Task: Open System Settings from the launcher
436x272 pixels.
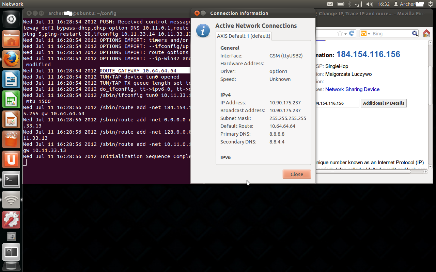Action: pos(11,220)
